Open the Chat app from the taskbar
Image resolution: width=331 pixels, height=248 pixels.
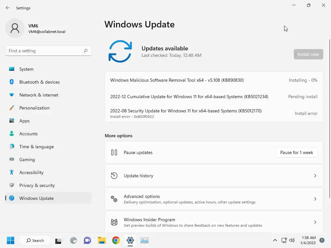coord(87,240)
